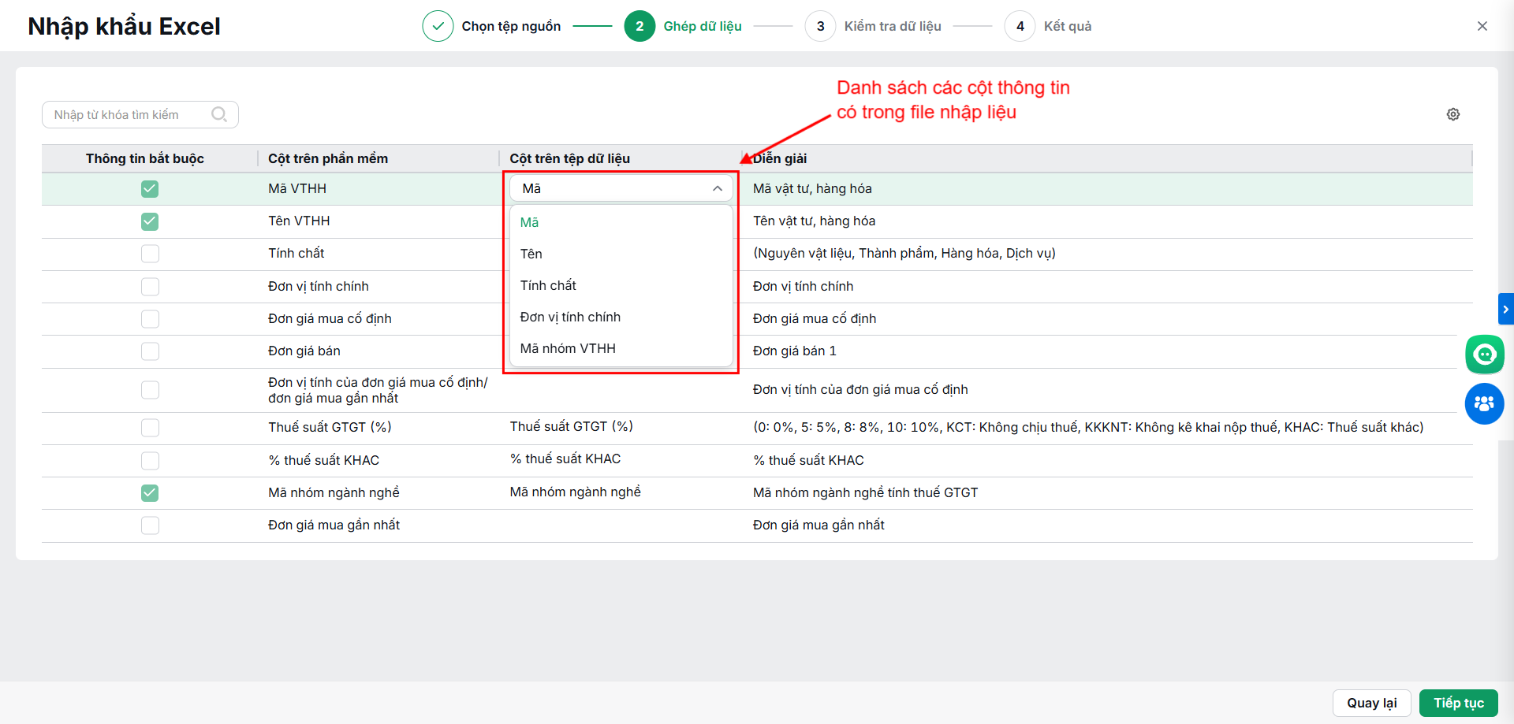The width and height of the screenshot is (1514, 724).
Task: Open Mã nhóm ngành nghề file column cell
Action: [621, 492]
